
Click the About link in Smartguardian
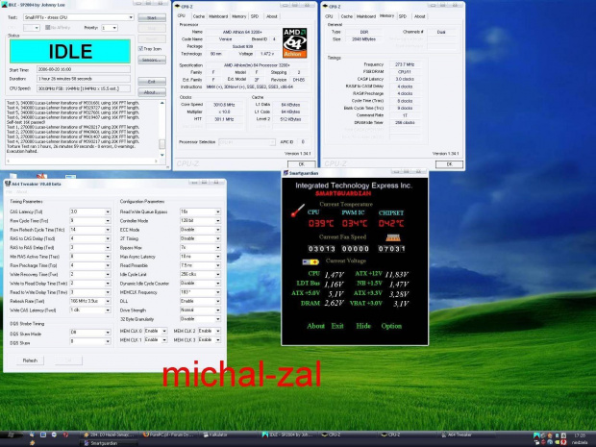[315, 326]
